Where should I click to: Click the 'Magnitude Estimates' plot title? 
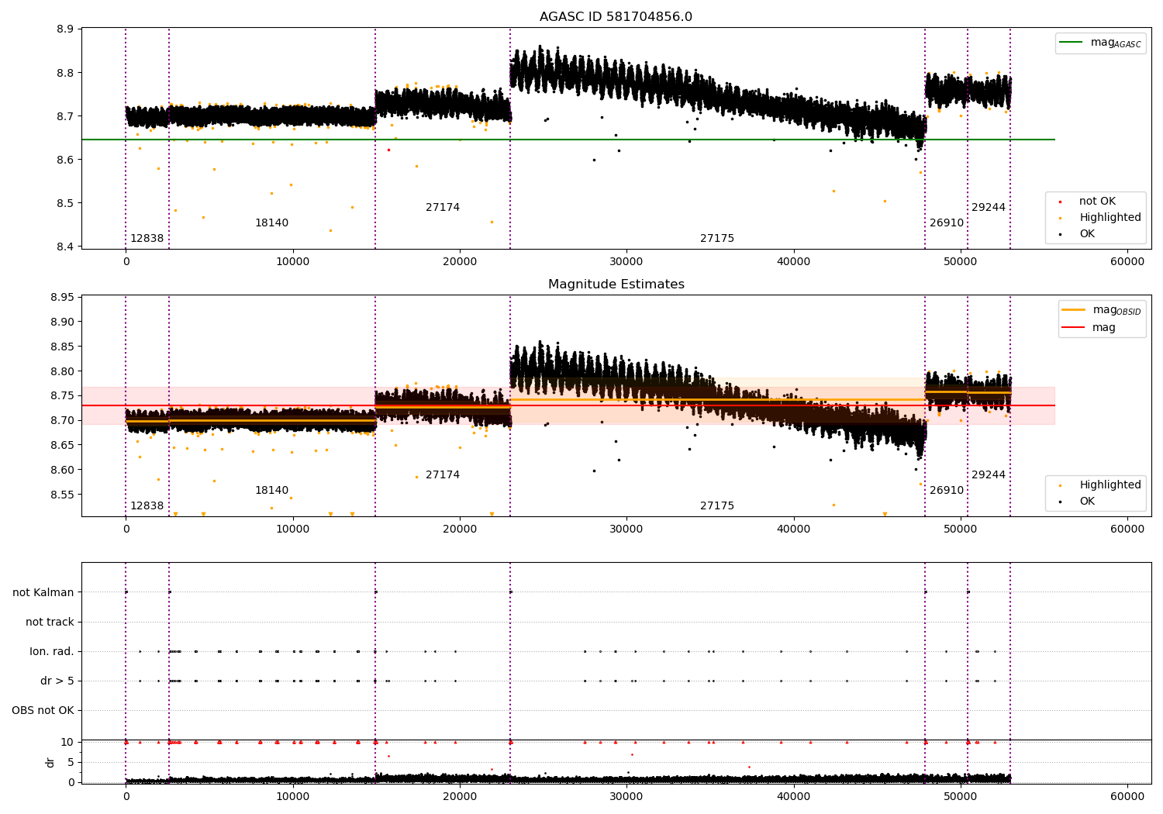click(x=616, y=285)
